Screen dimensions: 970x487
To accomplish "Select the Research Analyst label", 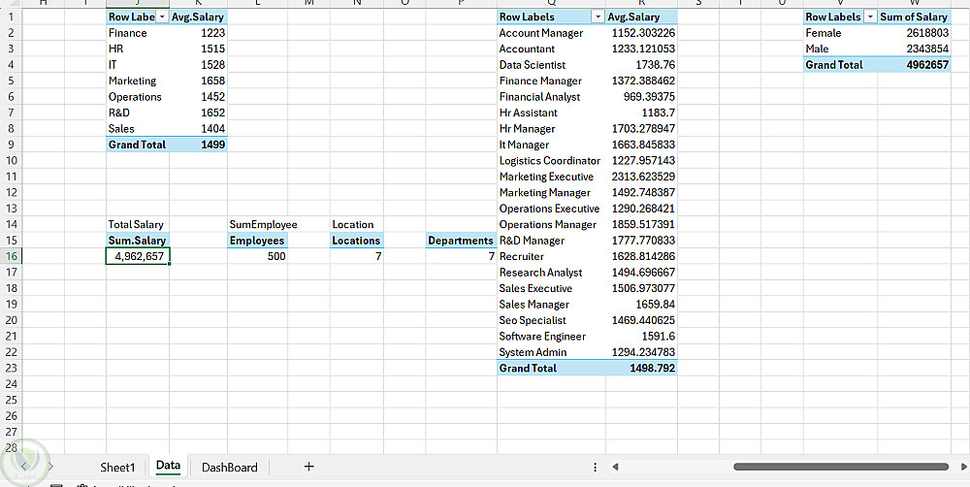I will 551,273.
